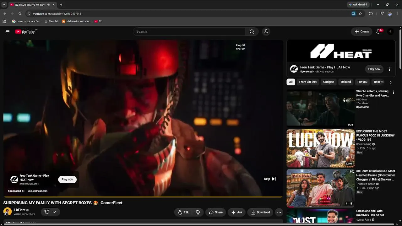Select the Gadgets filter chip
Image resolution: width=402 pixels, height=226 pixels.
[x=329, y=82]
